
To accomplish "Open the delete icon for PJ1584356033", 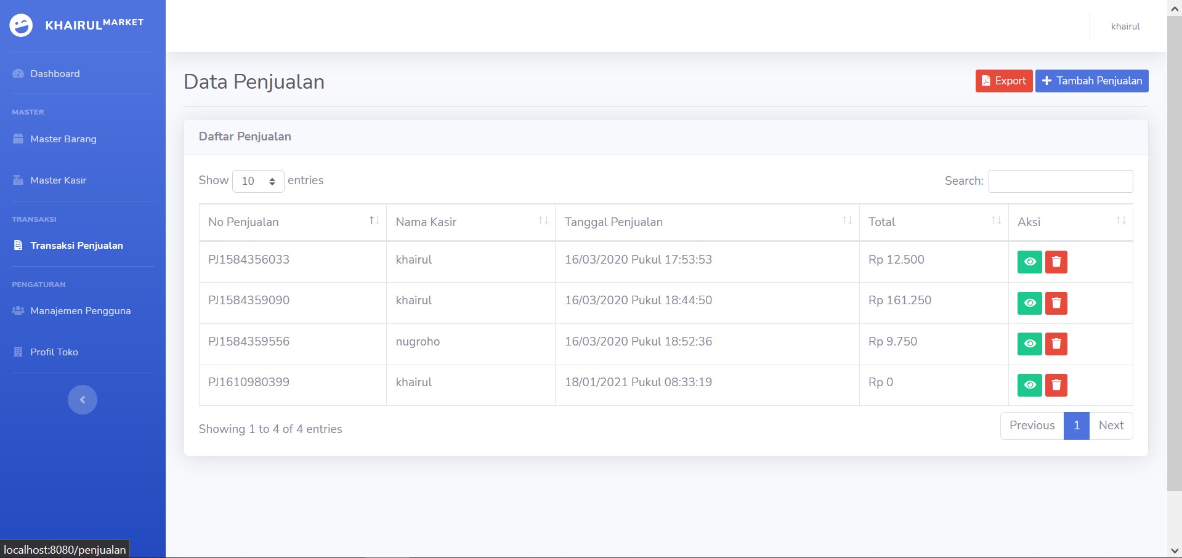I will (1056, 262).
